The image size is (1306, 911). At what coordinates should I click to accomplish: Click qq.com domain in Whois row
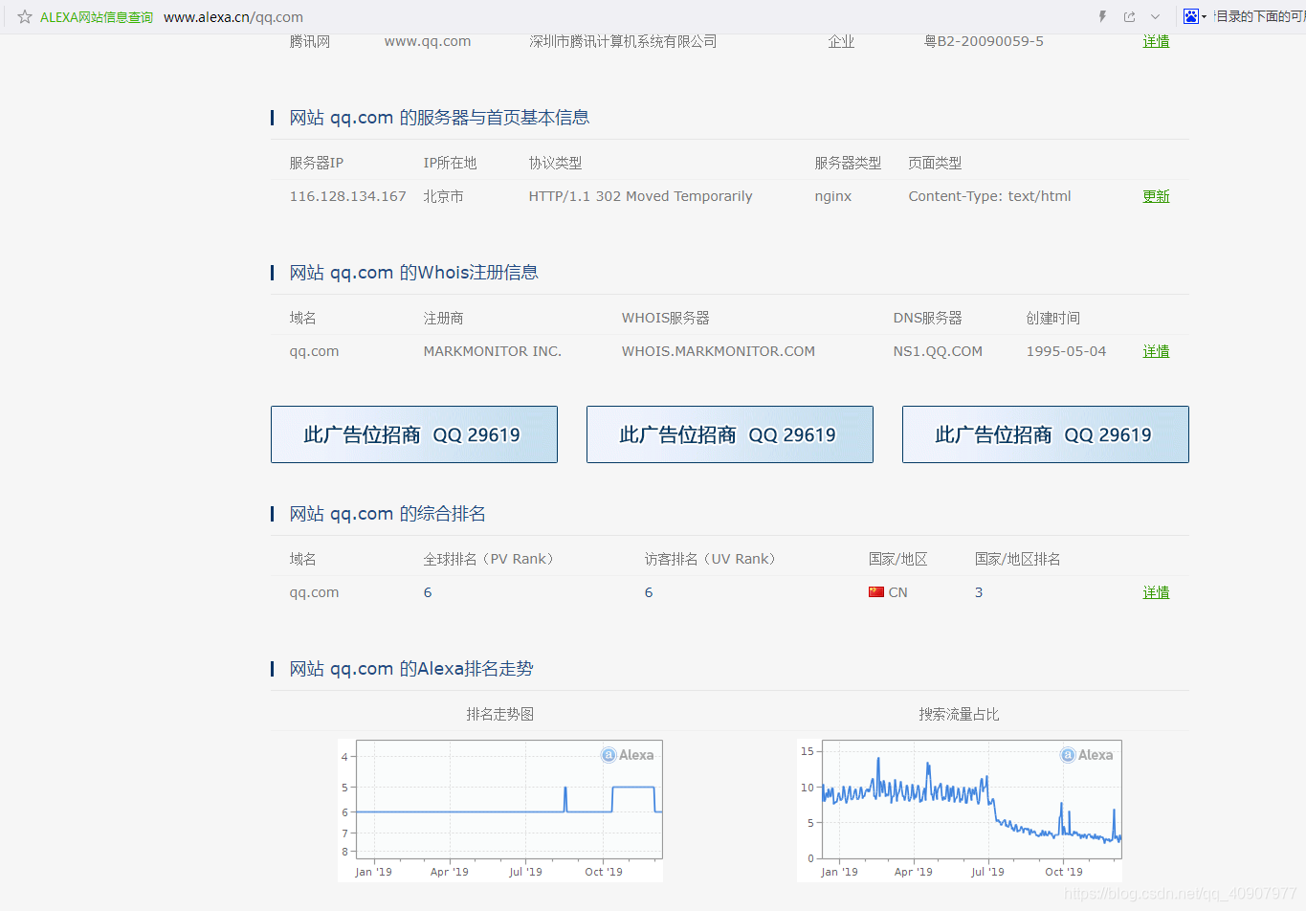[315, 351]
